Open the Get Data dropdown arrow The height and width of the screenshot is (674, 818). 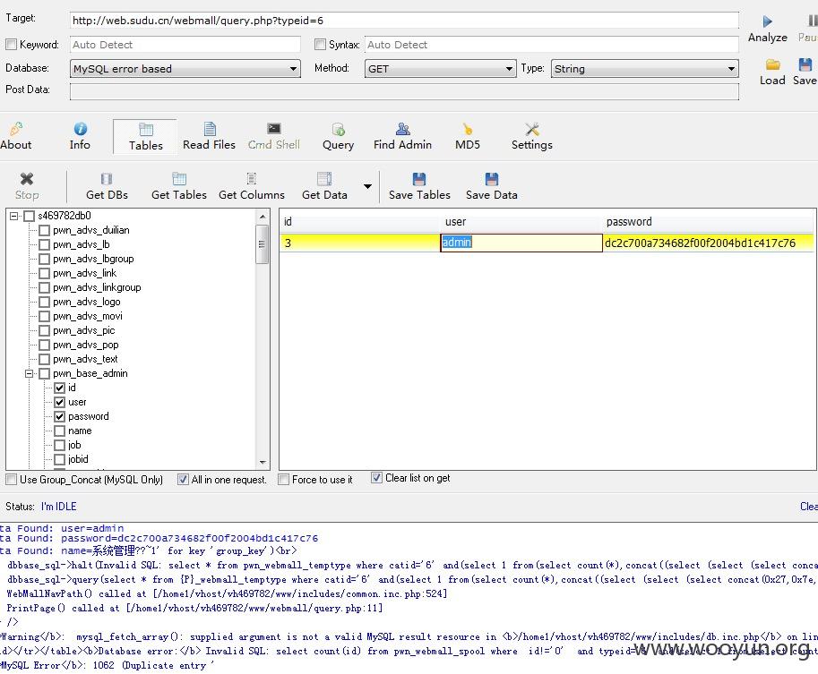(x=368, y=186)
